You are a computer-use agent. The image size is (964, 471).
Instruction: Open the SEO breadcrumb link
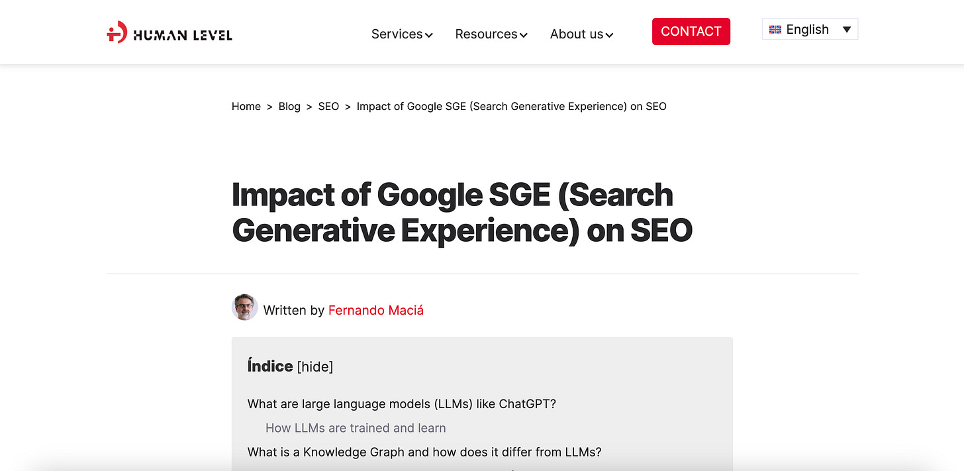click(328, 106)
